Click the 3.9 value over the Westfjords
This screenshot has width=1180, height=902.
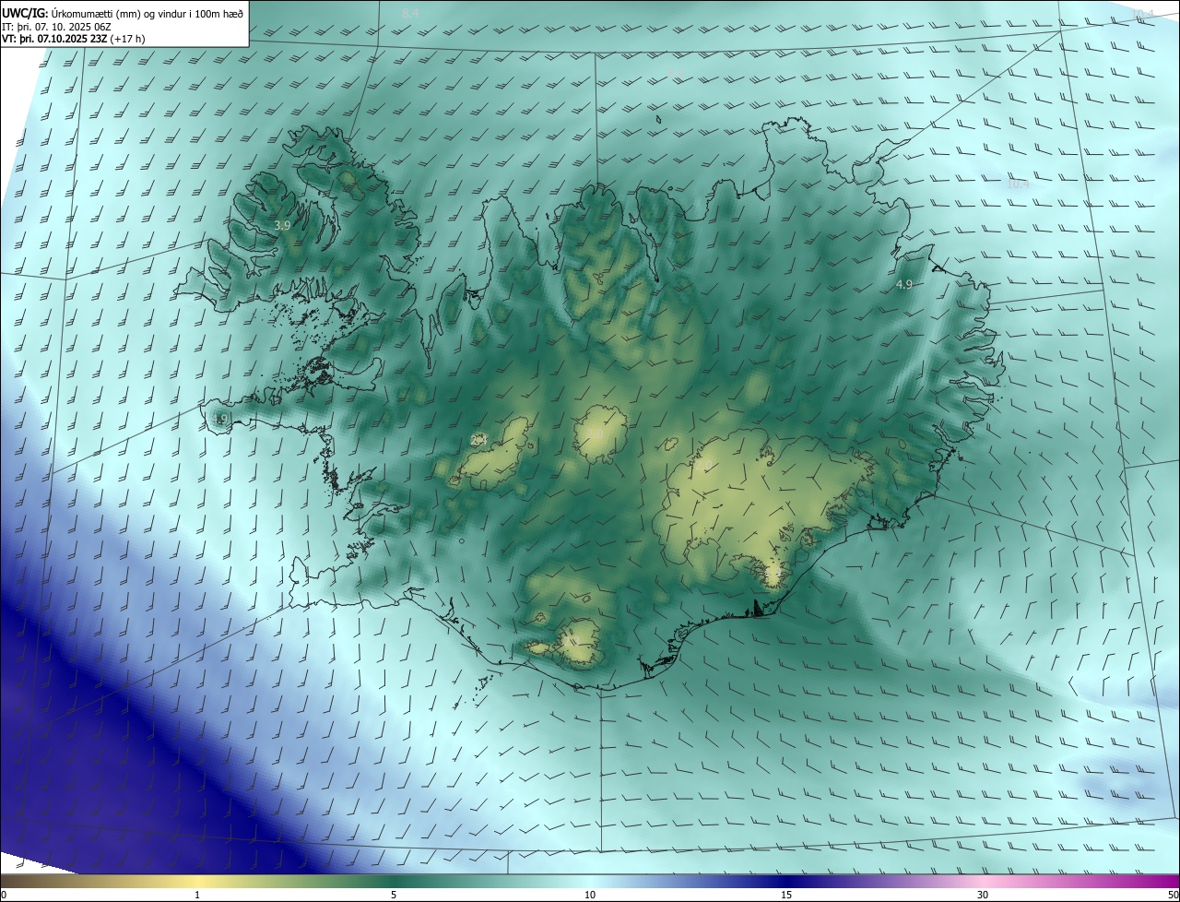[x=282, y=225]
